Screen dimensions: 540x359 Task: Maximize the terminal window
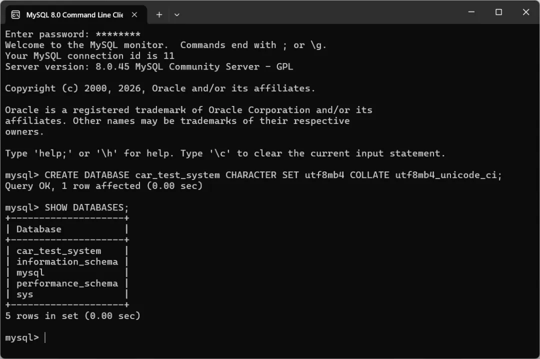(498, 12)
